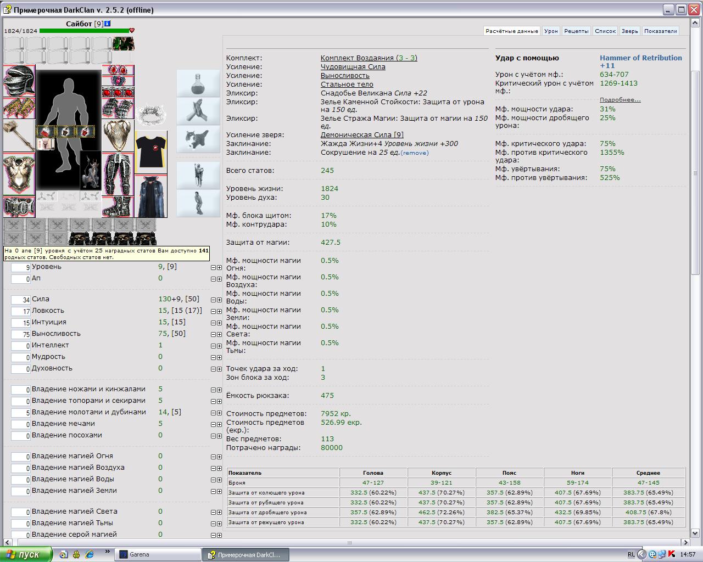Image resolution: width=703 pixels, height=562 pixels.
Task: Increase Ловкость stat with plus button
Action: tap(220, 311)
